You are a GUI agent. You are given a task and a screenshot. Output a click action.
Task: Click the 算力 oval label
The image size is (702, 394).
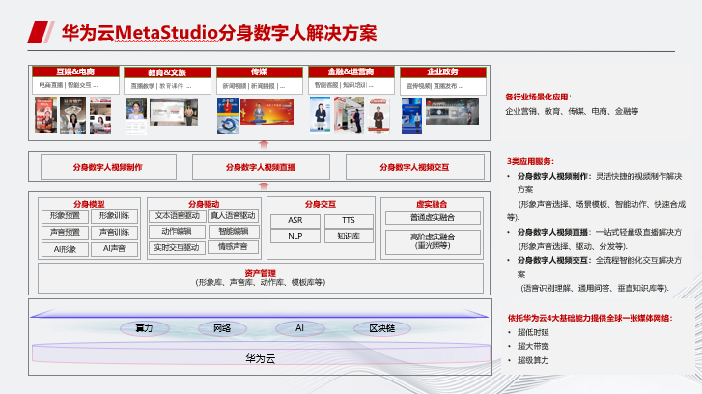[x=145, y=328]
